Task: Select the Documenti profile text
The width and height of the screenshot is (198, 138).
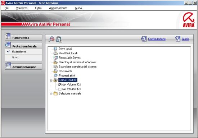Action: pos(65,71)
